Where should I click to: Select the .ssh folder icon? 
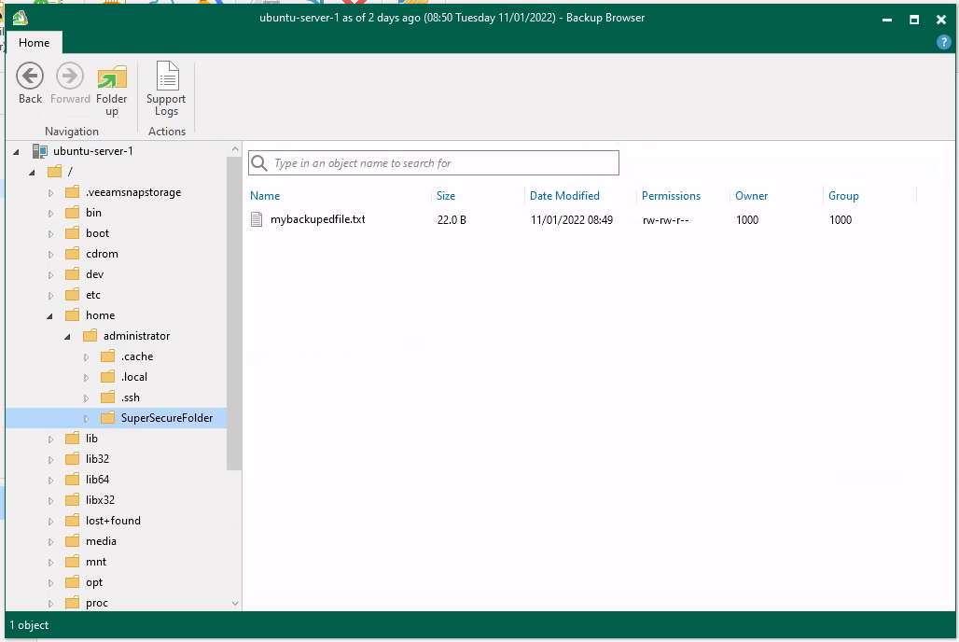(107, 398)
